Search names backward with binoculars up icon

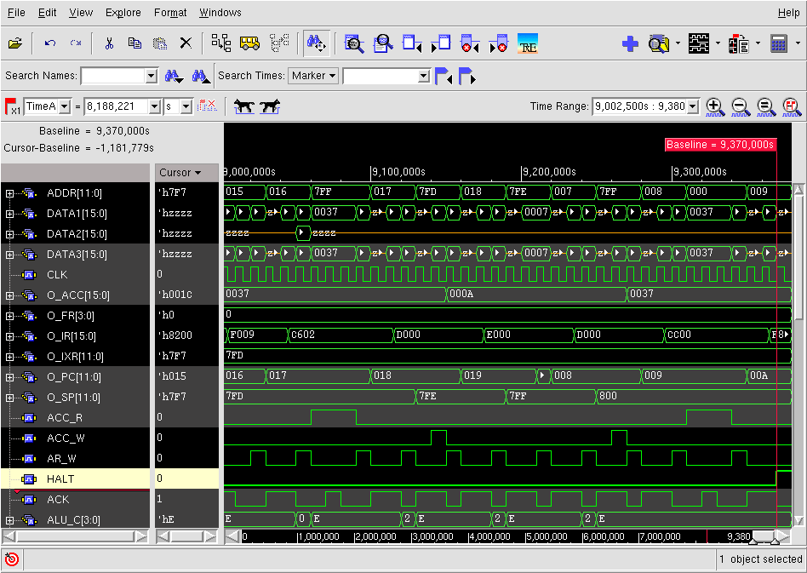coord(201,76)
